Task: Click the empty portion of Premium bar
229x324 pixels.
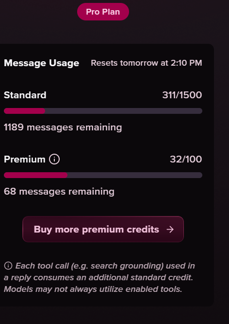Action: (135, 175)
